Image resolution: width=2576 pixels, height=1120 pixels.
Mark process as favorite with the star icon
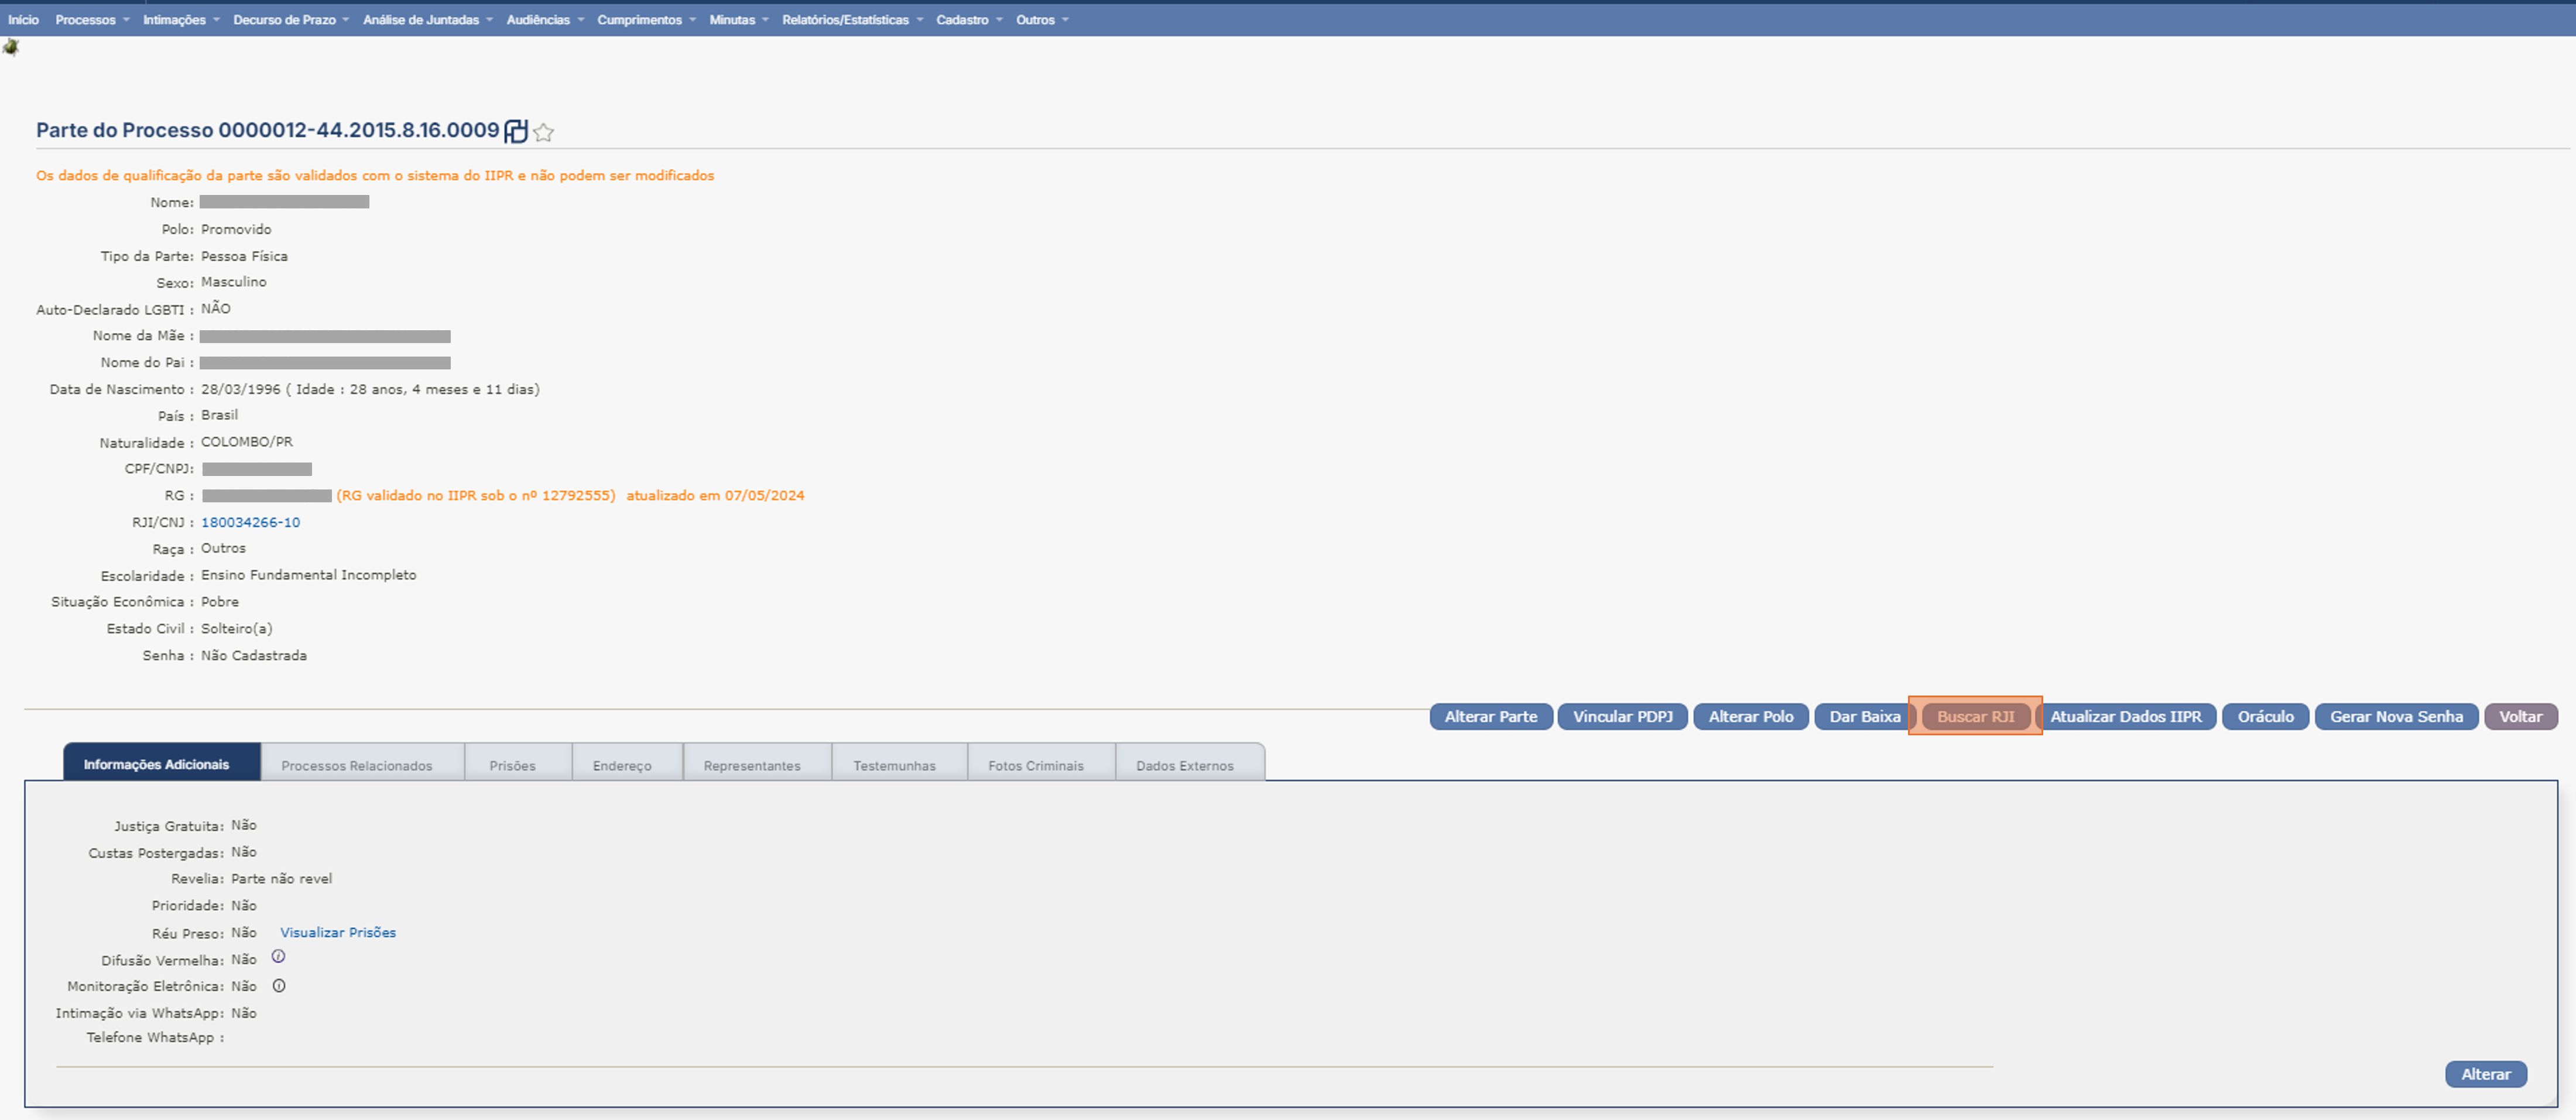coord(543,132)
